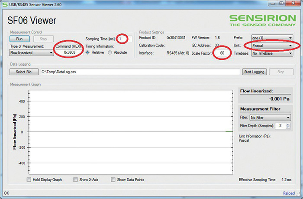Enable Hold Display Graph checkbox
Screen dimensions: 303x199
[x=29, y=179]
